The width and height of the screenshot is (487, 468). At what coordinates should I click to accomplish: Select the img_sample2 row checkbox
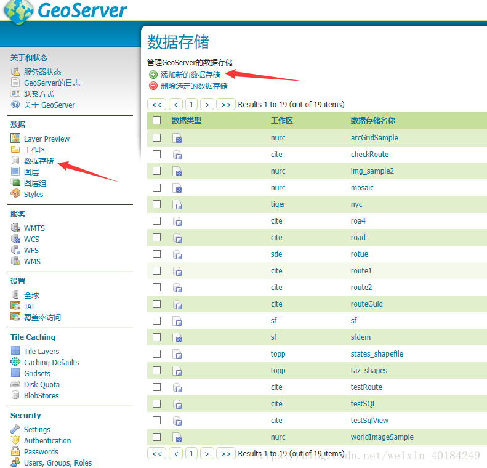coord(157,171)
